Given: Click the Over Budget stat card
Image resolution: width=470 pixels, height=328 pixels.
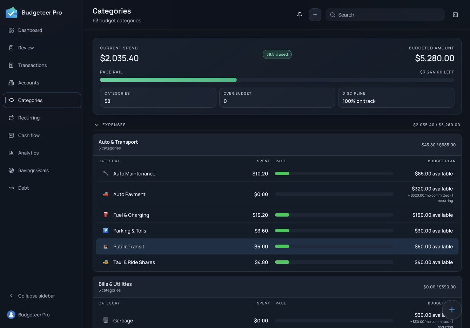Looking at the screenshot, I should tap(277, 97).
